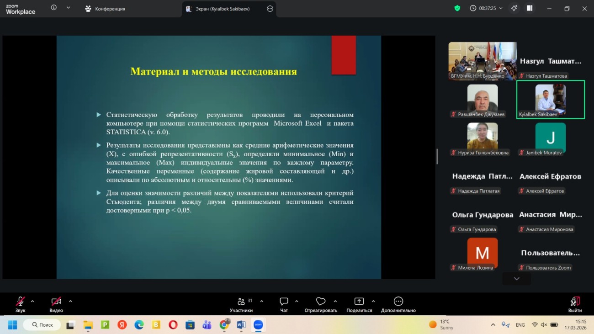Turn off camera with Видео button
The height and width of the screenshot is (334, 594).
(x=55, y=302)
